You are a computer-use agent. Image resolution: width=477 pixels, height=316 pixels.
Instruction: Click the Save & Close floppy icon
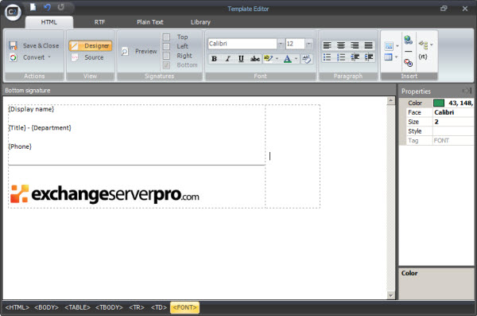(13, 45)
